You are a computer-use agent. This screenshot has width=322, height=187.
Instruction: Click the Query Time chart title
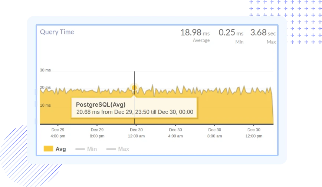pos(57,32)
